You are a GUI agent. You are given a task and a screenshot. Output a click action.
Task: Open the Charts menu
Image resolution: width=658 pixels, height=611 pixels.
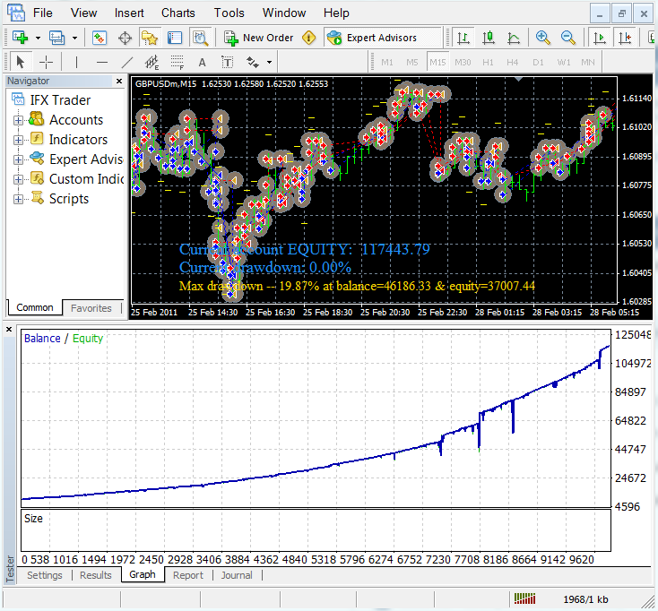pyautogui.click(x=177, y=13)
